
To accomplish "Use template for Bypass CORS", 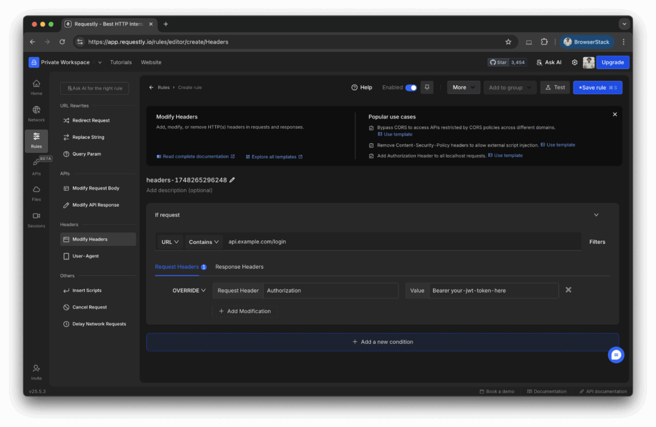I will 395,134.
